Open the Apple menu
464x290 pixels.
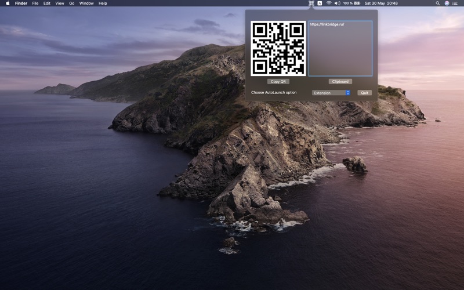(8, 3)
